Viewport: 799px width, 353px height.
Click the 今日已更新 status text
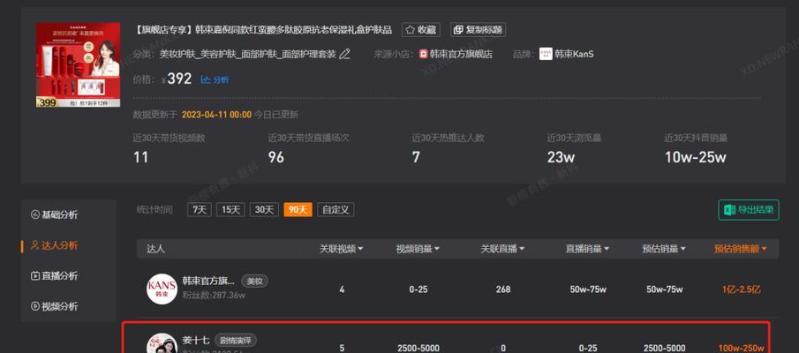276,115
